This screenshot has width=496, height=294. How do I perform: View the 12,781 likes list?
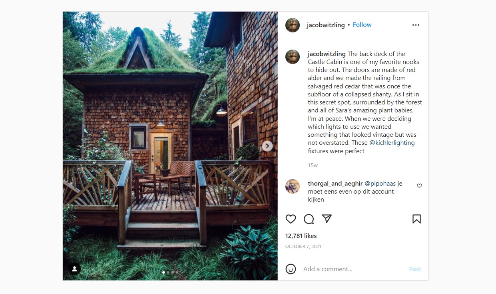click(x=301, y=236)
